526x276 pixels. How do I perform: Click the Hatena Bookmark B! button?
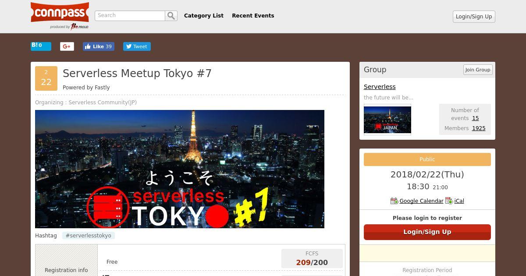[x=41, y=46]
